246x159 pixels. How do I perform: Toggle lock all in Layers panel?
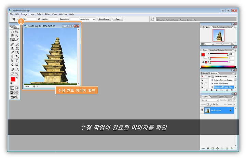click(x=217, y=104)
